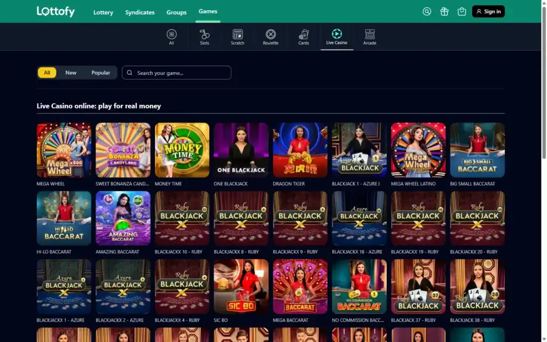Open the Dragon Tiger game thumbnail

(300, 150)
